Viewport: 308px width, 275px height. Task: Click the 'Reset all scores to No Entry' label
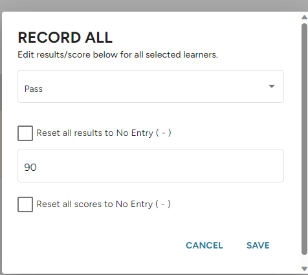point(104,204)
